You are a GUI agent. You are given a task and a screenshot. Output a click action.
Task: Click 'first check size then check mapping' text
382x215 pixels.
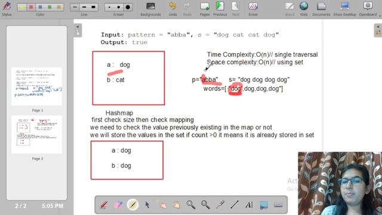[143, 120]
